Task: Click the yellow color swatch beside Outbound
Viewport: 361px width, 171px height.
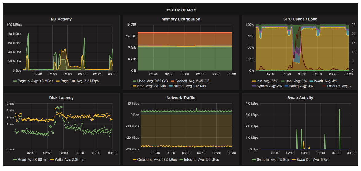Action: click(x=134, y=160)
